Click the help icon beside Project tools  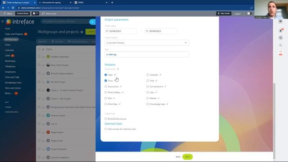pos(118,69)
